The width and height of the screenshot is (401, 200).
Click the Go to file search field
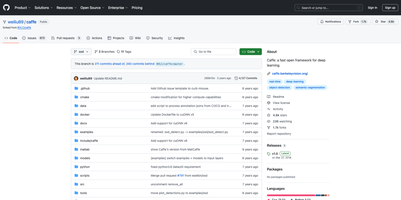214,52
